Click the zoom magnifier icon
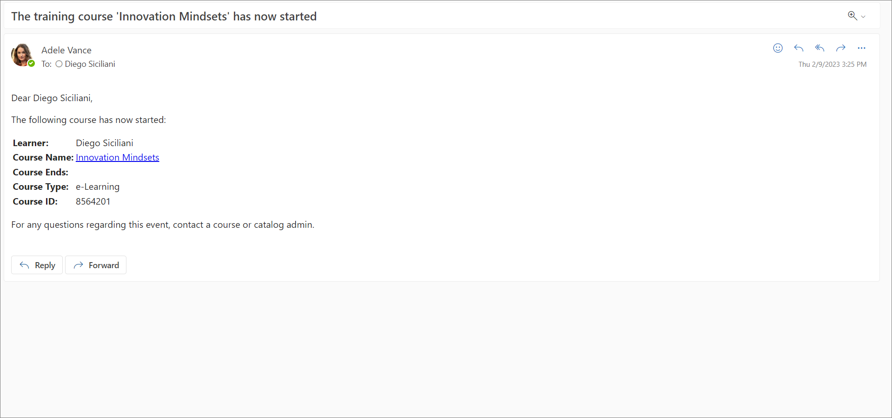Image resolution: width=892 pixels, height=418 pixels. click(x=852, y=16)
